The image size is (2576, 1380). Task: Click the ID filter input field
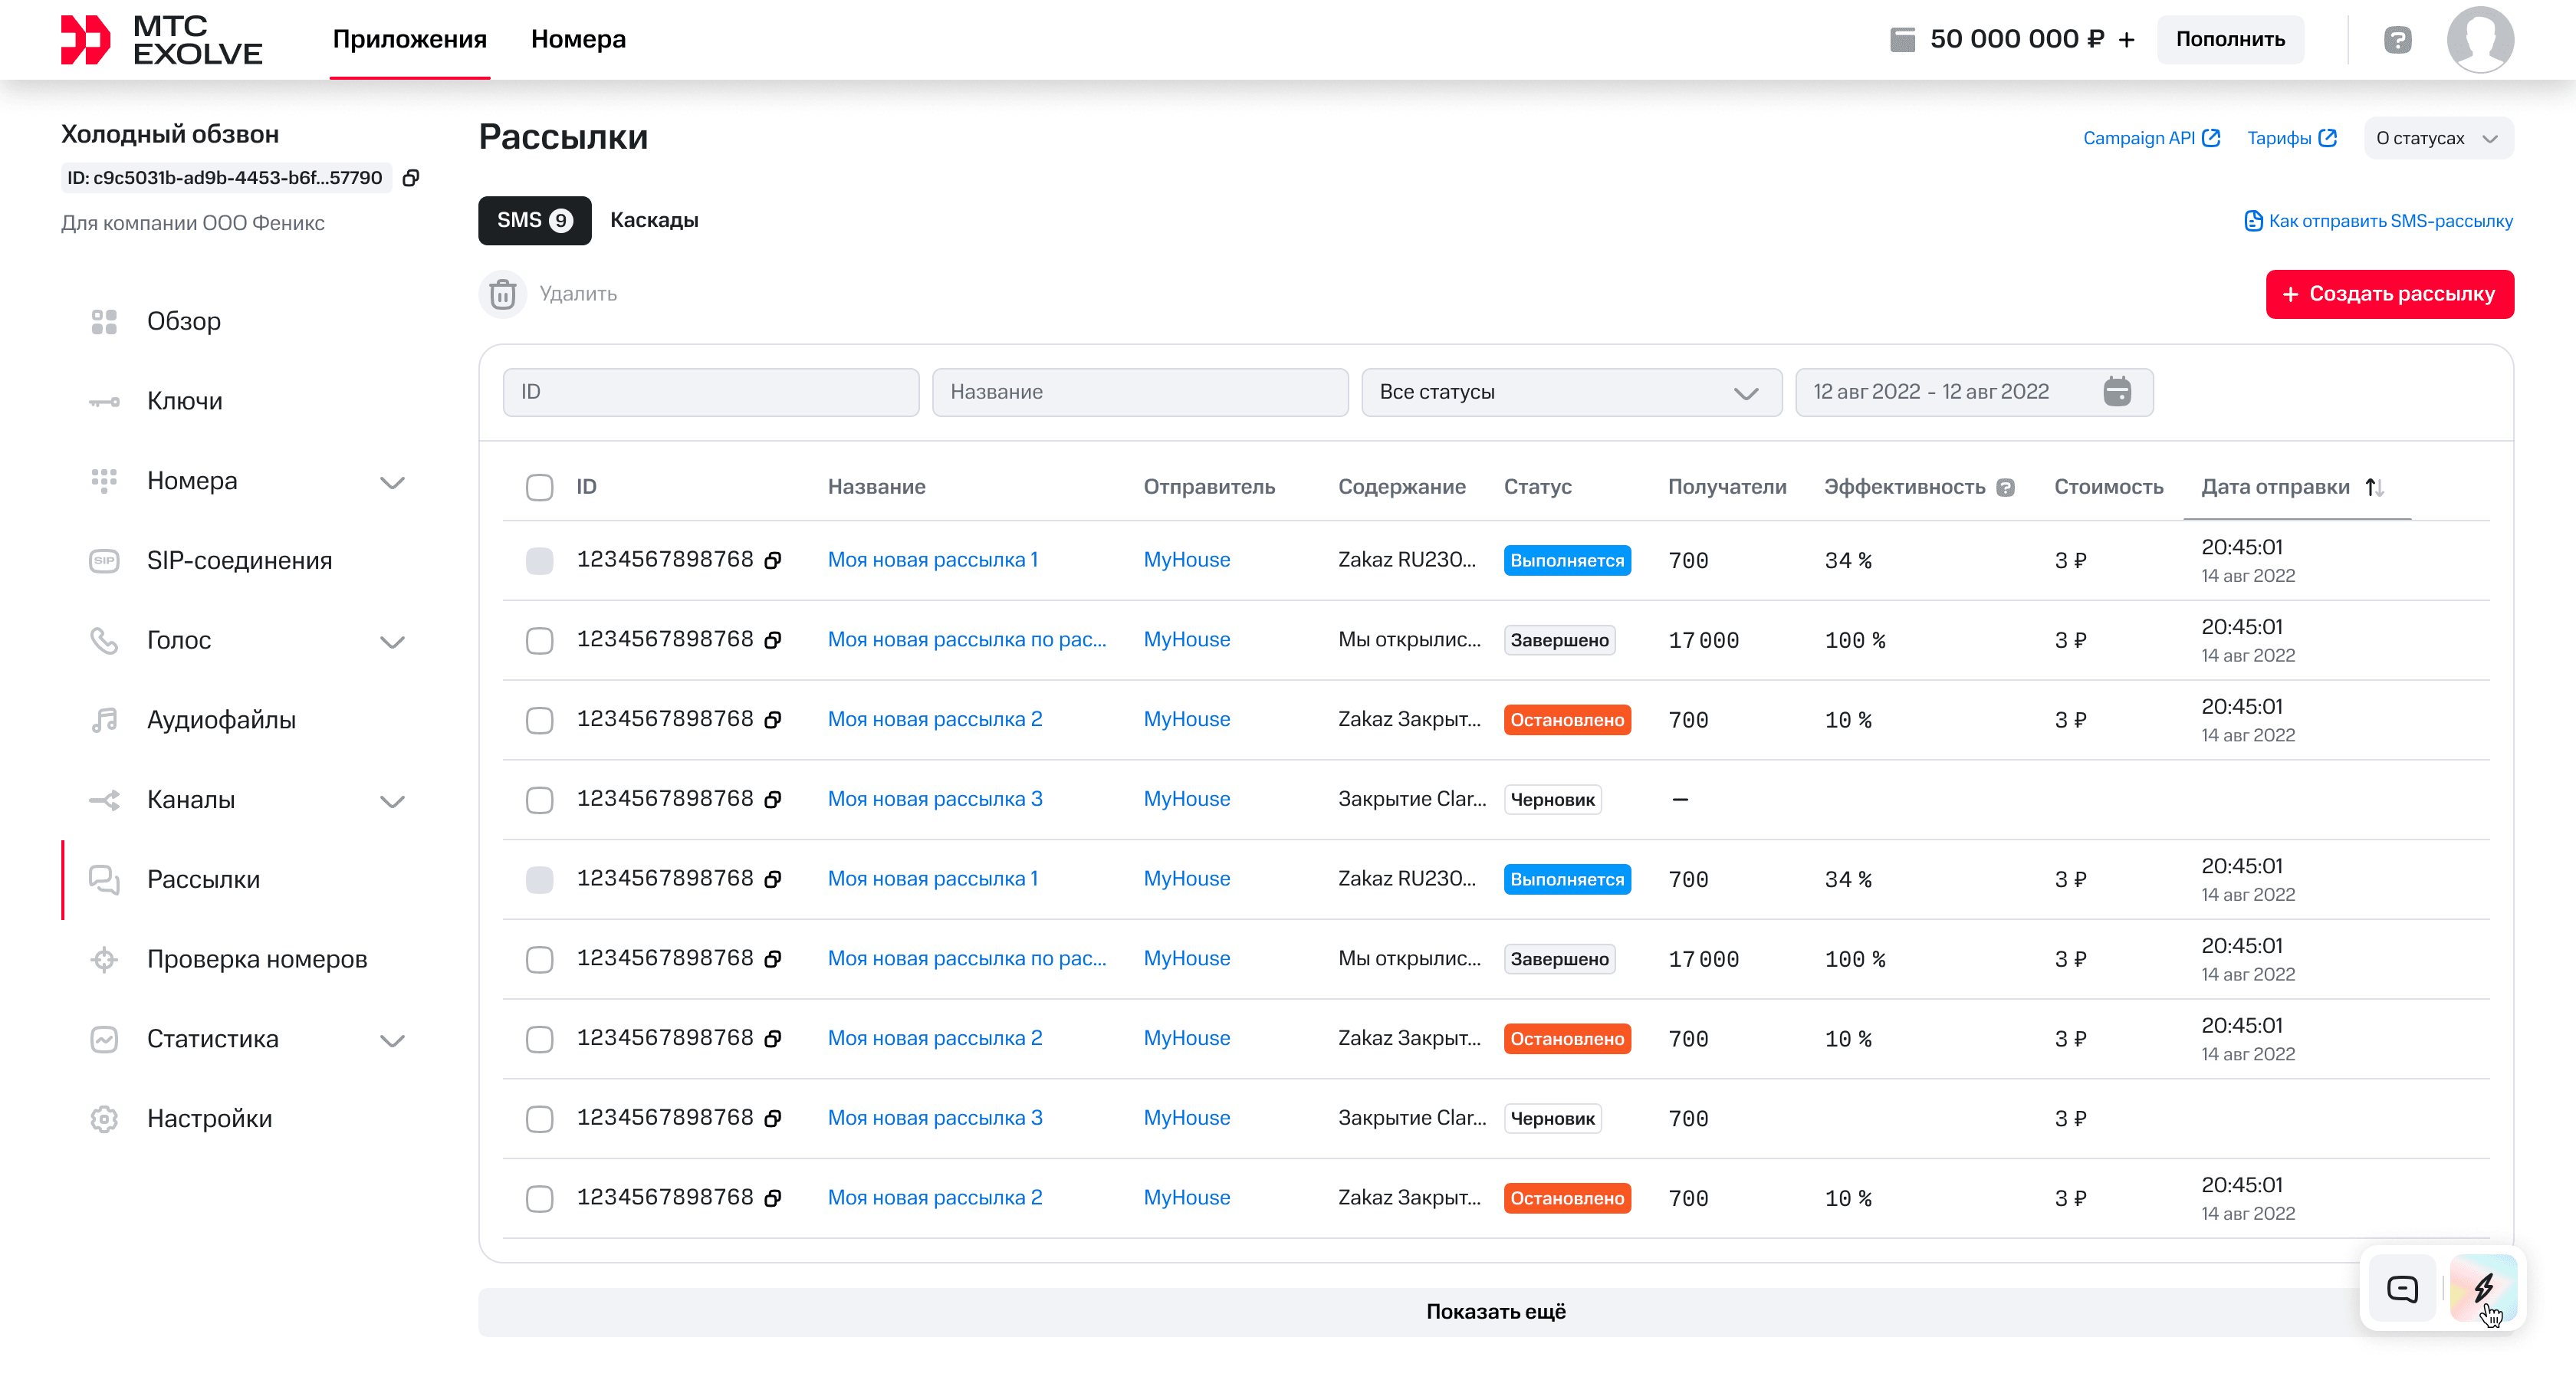point(711,392)
